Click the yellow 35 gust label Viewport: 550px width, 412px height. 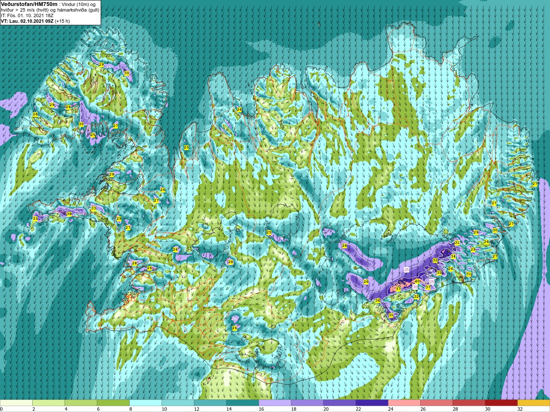click(x=439, y=273)
